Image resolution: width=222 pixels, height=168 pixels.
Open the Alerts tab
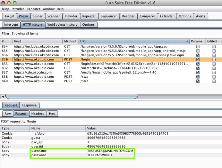[200, 16]
